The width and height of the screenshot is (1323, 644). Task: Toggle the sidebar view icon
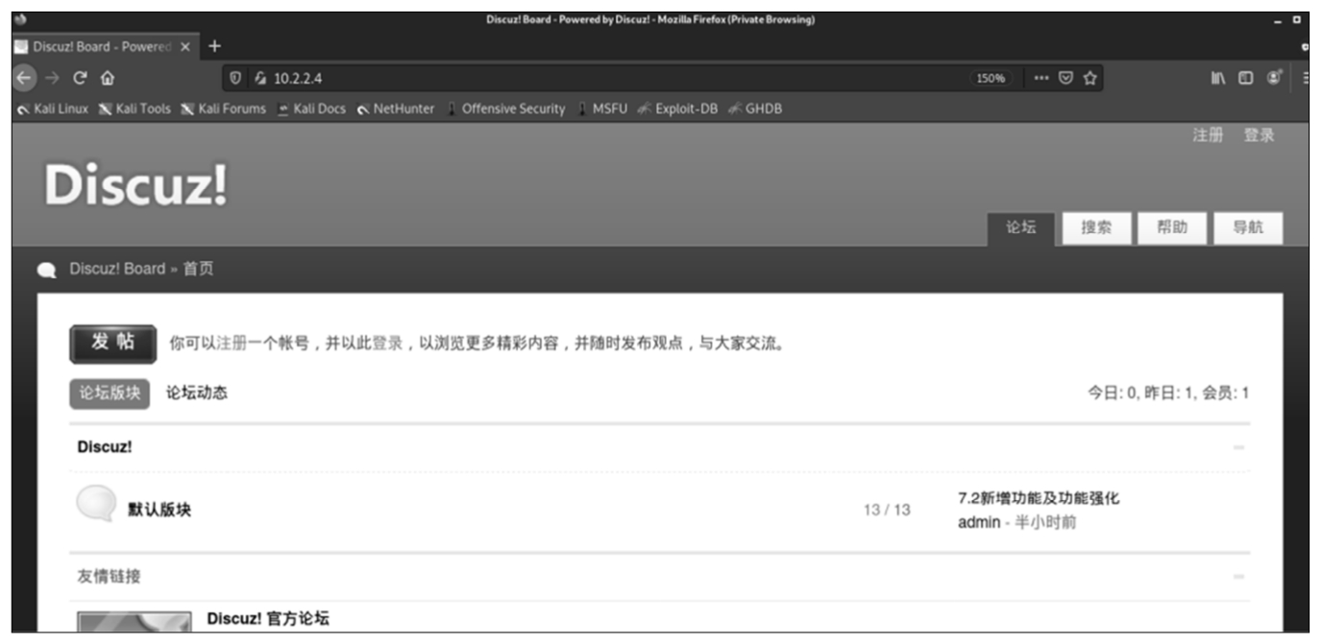pyautogui.click(x=1245, y=79)
